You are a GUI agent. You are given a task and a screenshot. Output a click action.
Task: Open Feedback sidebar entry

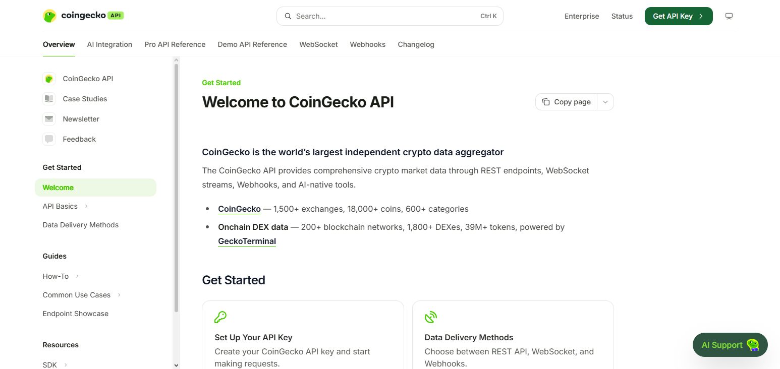(79, 139)
